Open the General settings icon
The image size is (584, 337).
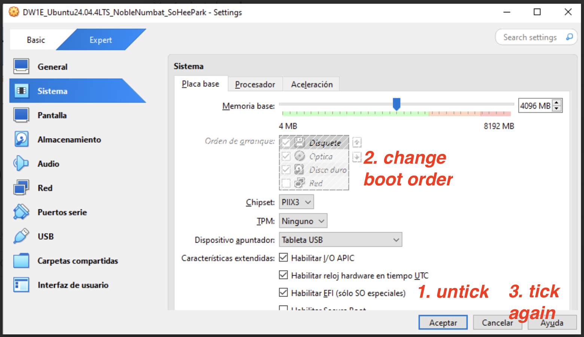click(x=21, y=66)
